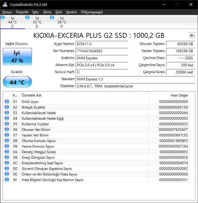Click the Sürücü Harfi field C:
Image resolution: width=198 pixels, height=203 pixels.
point(102,72)
